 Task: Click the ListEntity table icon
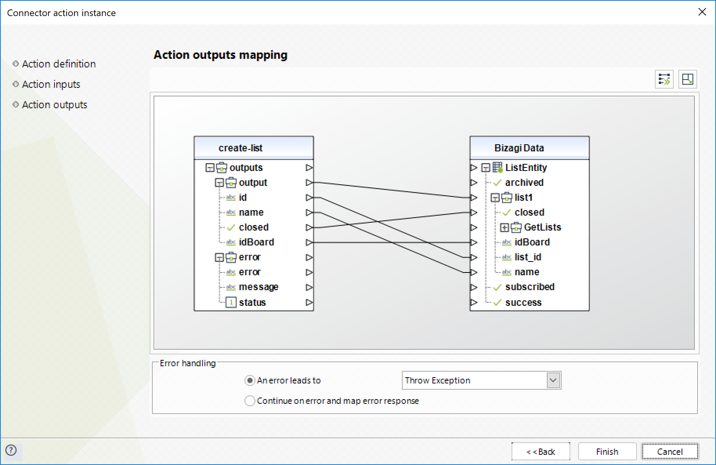click(497, 167)
